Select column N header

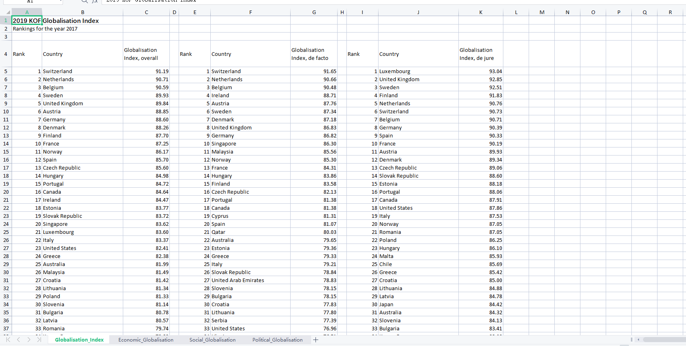(x=568, y=12)
